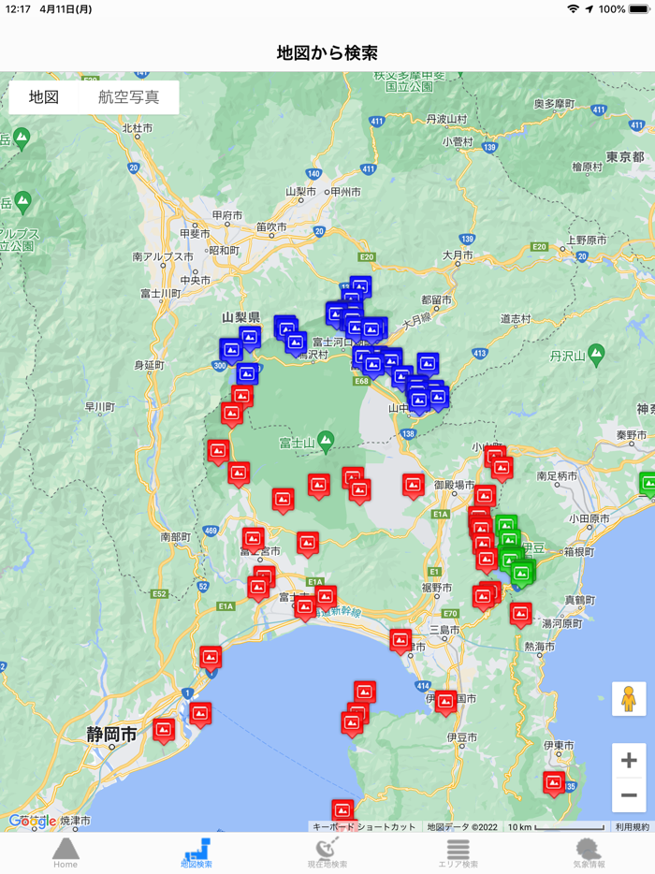This screenshot has height=874, width=655.
Task: Select the 地図 map type button
Action: tap(43, 97)
